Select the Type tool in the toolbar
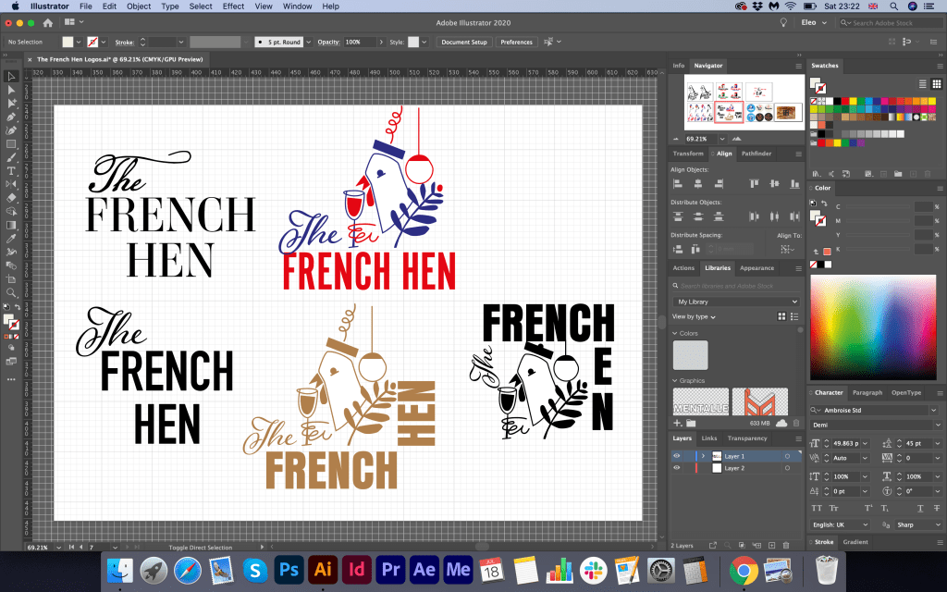Image resolution: width=947 pixels, height=592 pixels. (x=11, y=171)
